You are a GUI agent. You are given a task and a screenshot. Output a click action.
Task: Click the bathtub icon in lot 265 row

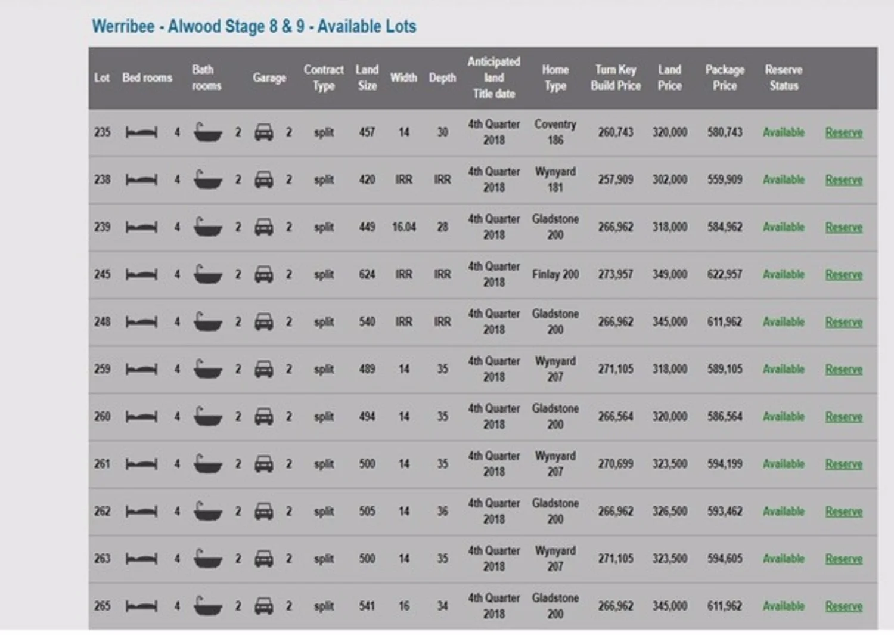click(x=207, y=606)
